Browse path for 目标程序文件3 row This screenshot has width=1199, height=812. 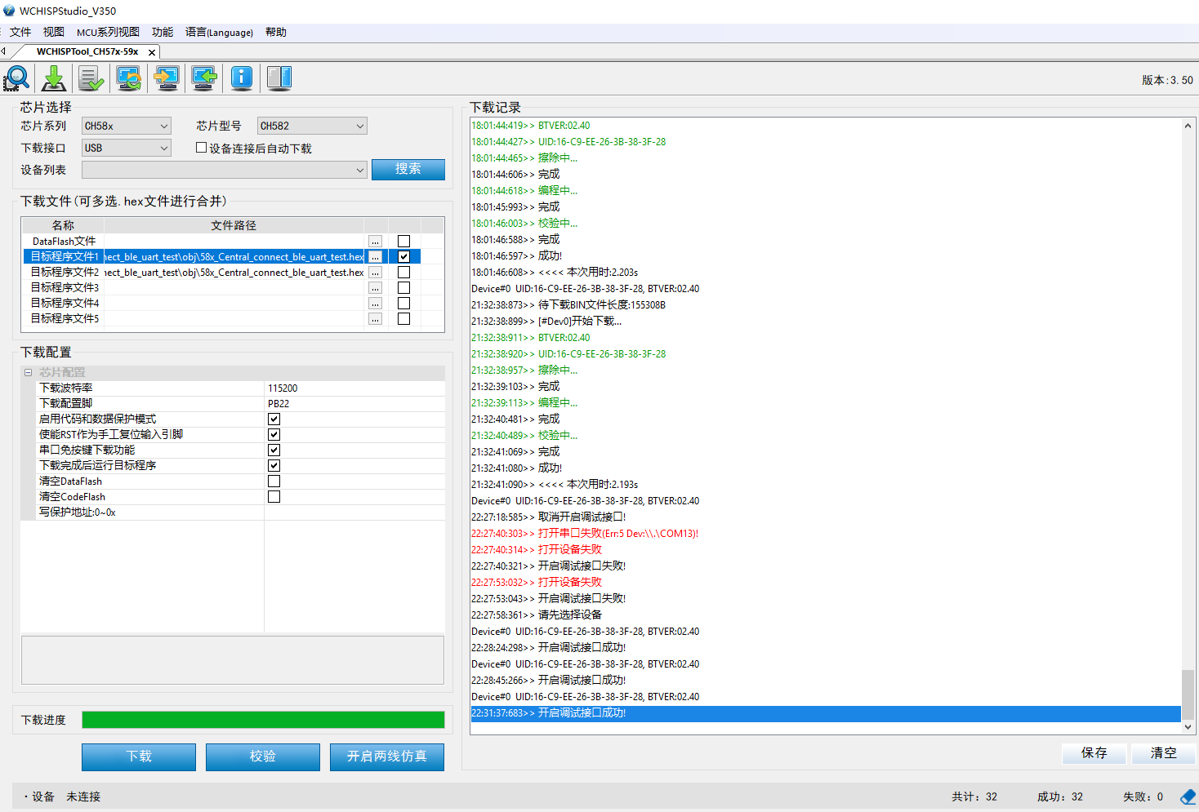(376, 288)
